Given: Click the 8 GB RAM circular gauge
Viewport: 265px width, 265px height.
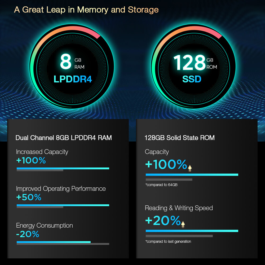Looking at the screenshot, I should pos(72,66).
